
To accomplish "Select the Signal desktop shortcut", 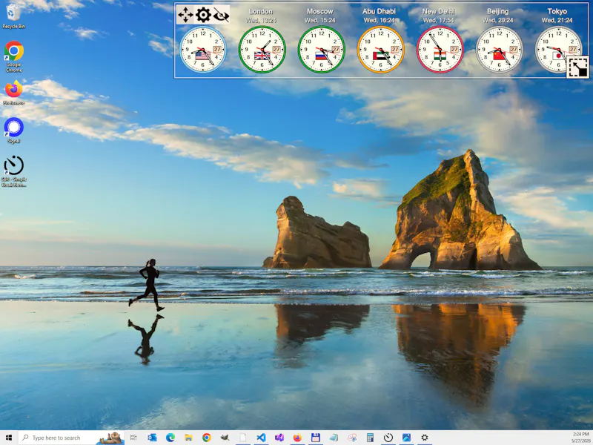I will tap(13, 131).
